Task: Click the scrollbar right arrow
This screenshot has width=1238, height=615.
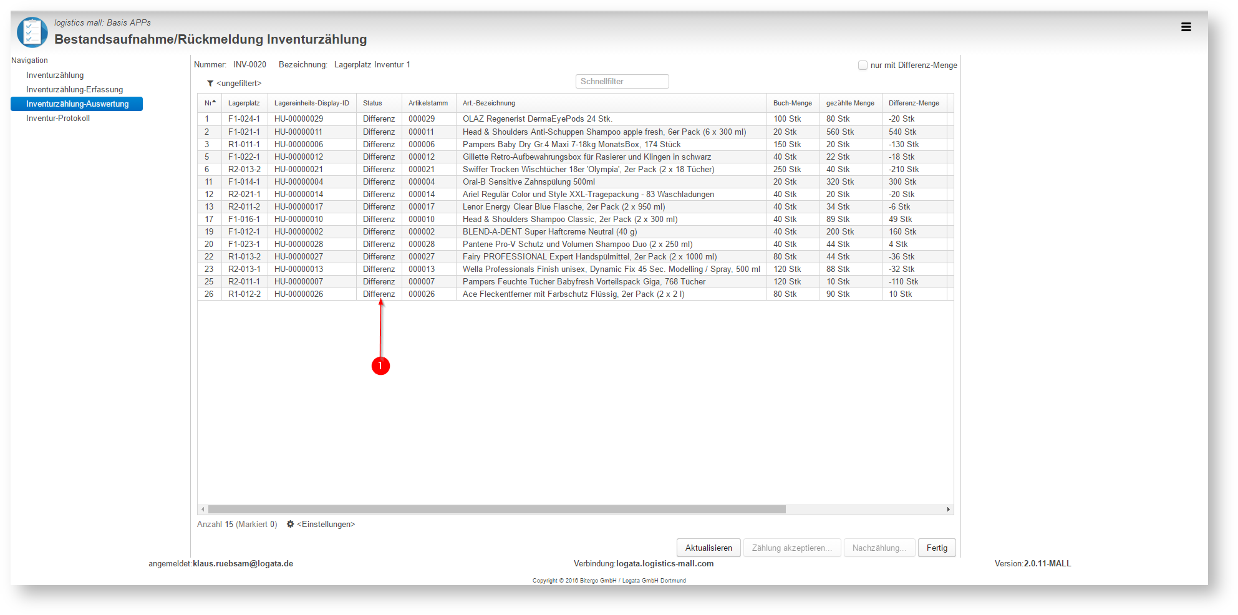Action: 949,510
